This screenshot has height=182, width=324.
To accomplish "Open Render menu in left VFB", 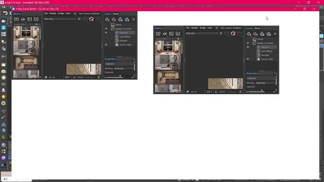I will pyautogui.click(x=53, y=14).
